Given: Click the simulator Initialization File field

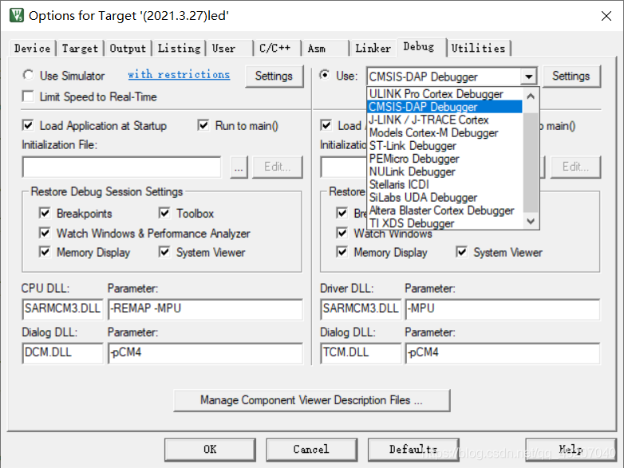Looking at the screenshot, I should point(122,167).
